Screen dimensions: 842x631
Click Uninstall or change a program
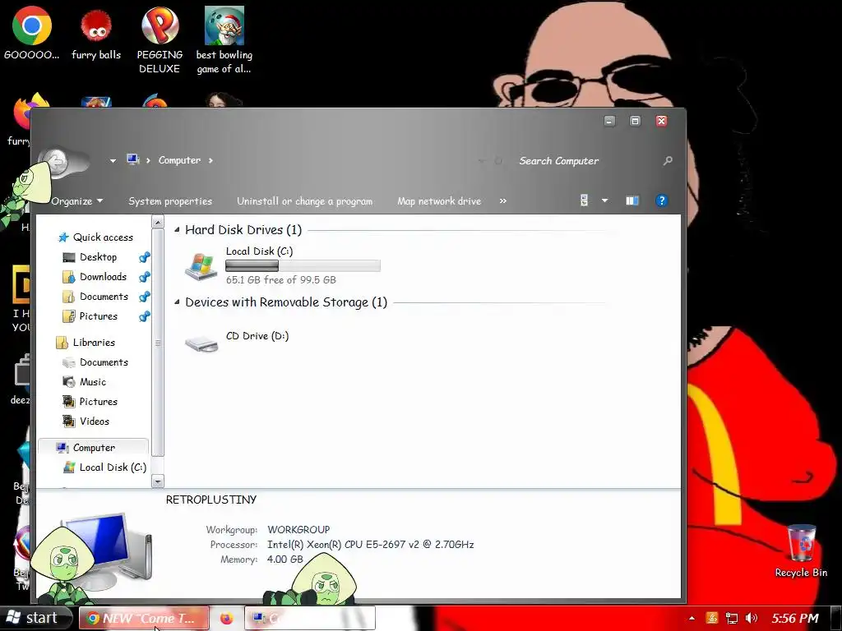coord(305,201)
